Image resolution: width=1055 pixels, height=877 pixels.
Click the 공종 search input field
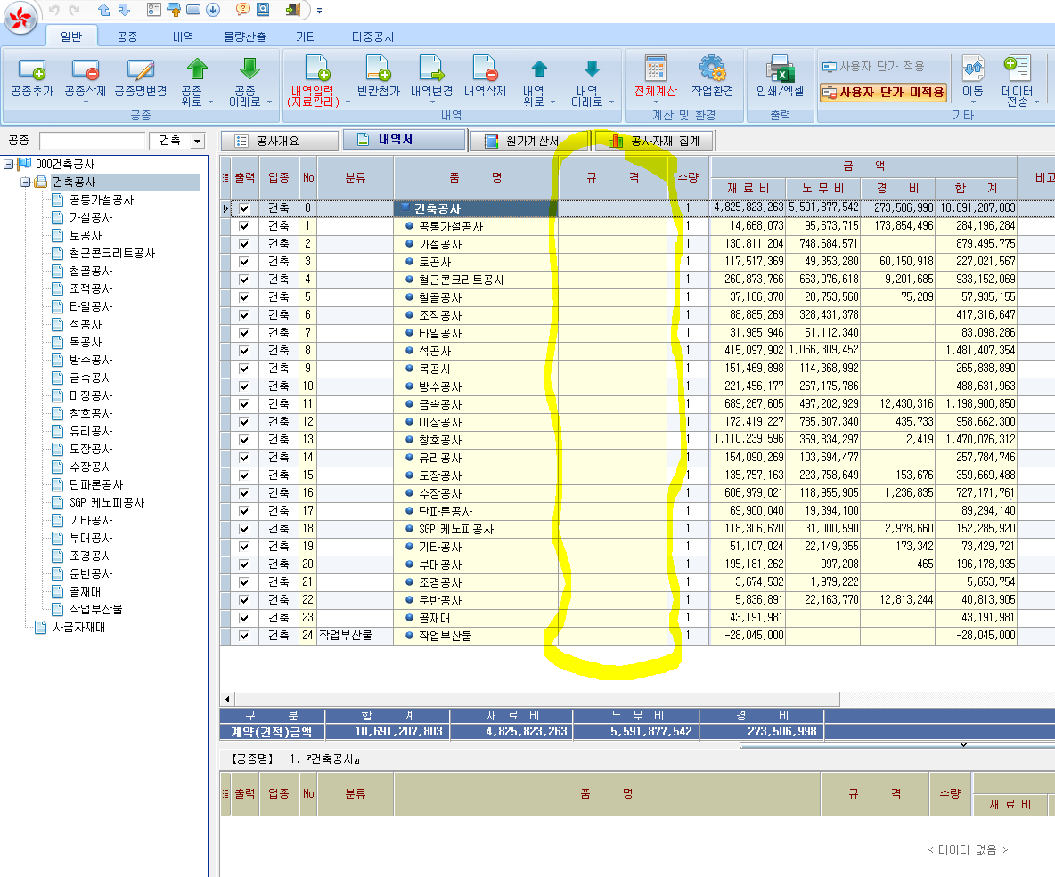click(92, 141)
